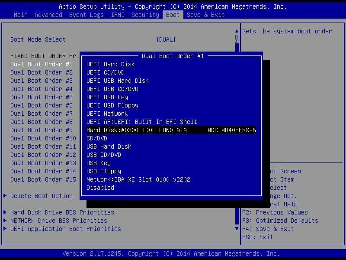346x260 pixels.
Task: Pick UEFI USB Floppy option
Action: pos(112,105)
